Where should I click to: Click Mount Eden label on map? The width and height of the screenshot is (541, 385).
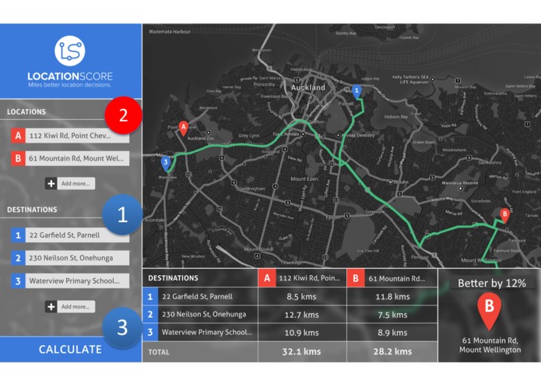click(304, 178)
